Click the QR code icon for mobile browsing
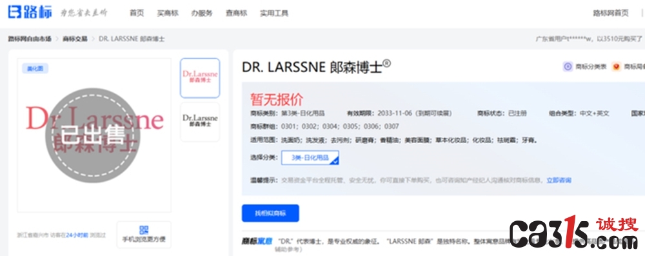The image size is (645, 256). [x=144, y=230]
